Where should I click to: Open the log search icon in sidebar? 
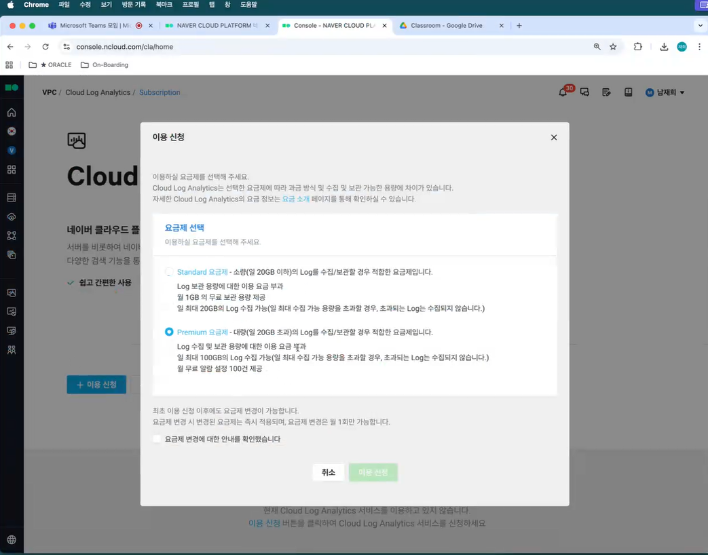12,312
